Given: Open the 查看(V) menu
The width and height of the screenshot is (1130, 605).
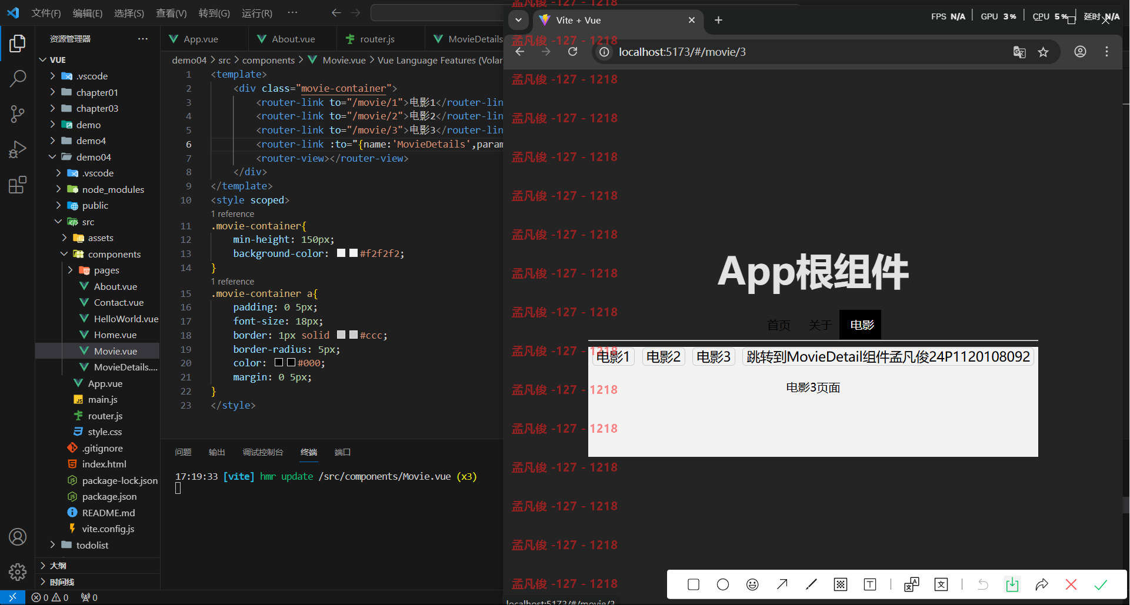Looking at the screenshot, I should point(171,13).
